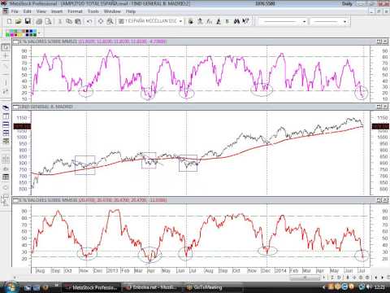Click the New document icon in toolbar
Viewport: 390px width, 293px height.
[x=9, y=21]
